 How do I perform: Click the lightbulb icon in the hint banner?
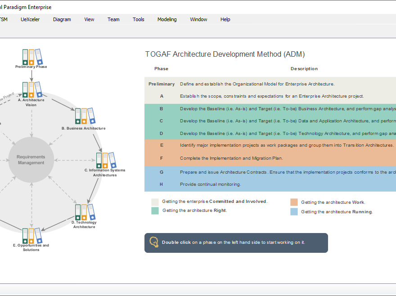point(153,242)
